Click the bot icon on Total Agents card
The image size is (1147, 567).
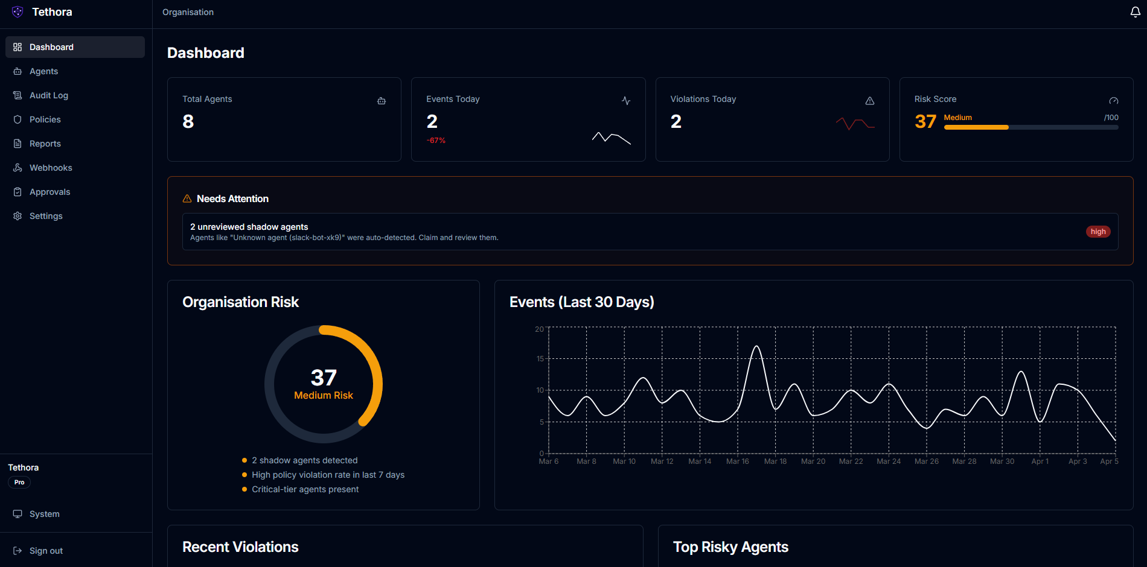pyautogui.click(x=382, y=101)
